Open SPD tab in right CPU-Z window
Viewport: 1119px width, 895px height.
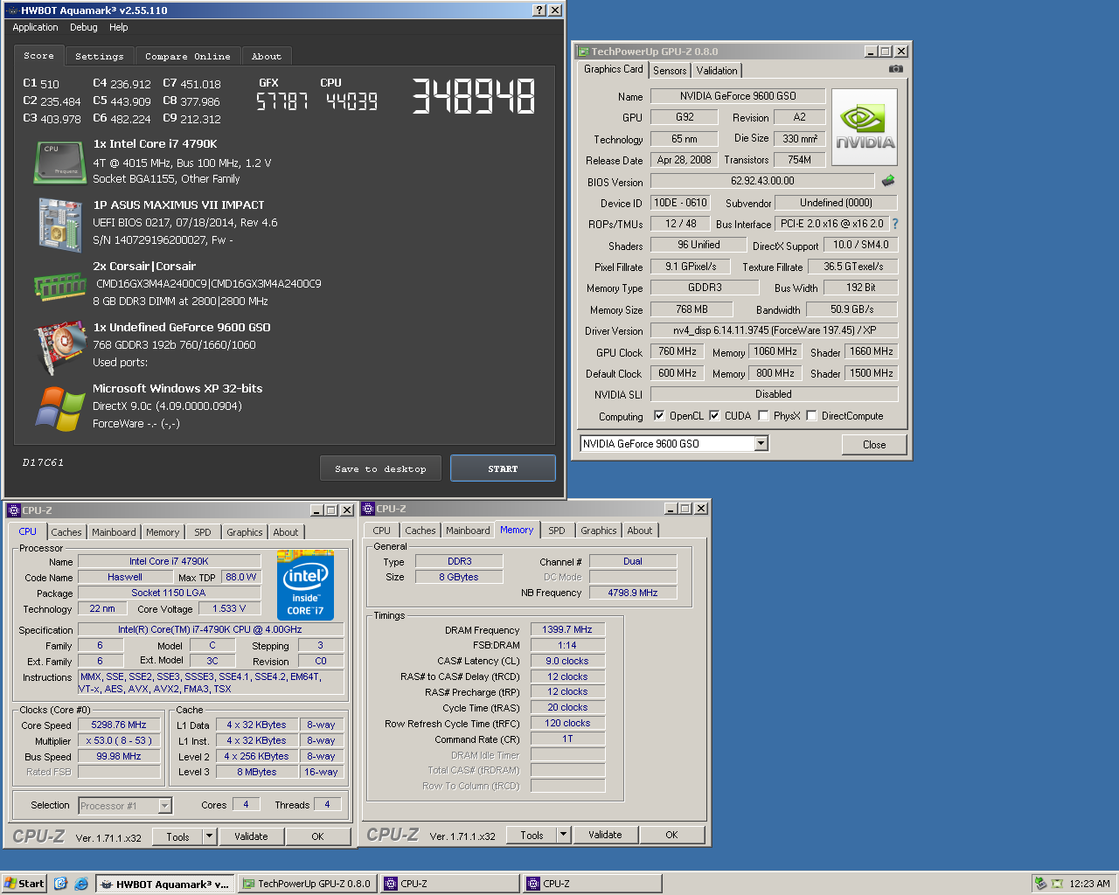tap(557, 531)
